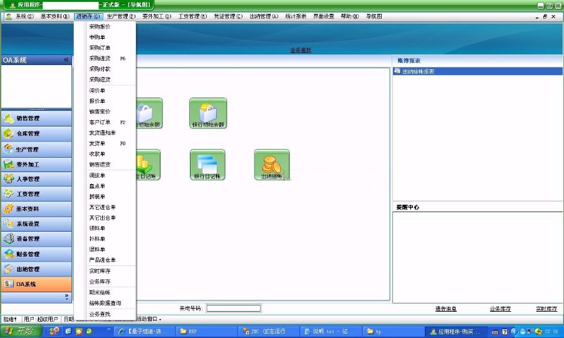564x338 pixels.
Task: Open the 凭证管理 menu
Action: tap(228, 16)
